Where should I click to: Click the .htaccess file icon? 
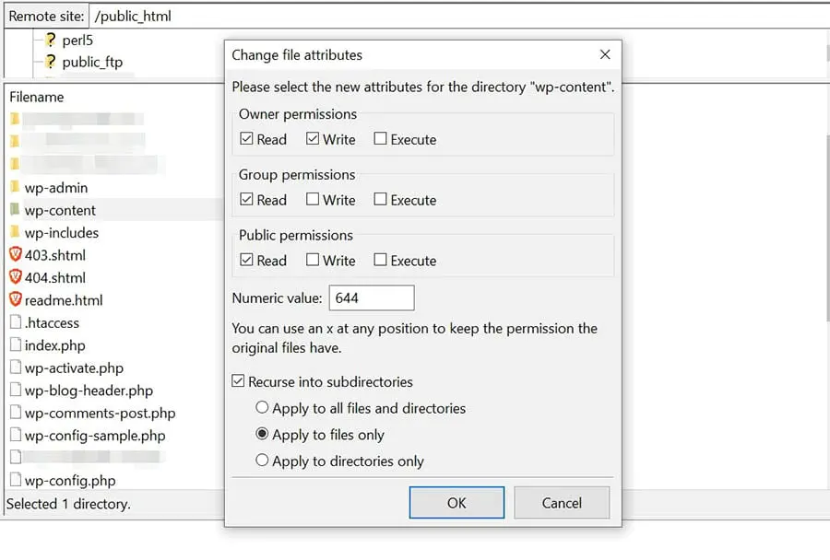pos(15,322)
